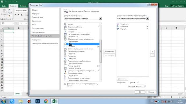
Task: Click the Копировать command icon
Action: click(65, 29)
